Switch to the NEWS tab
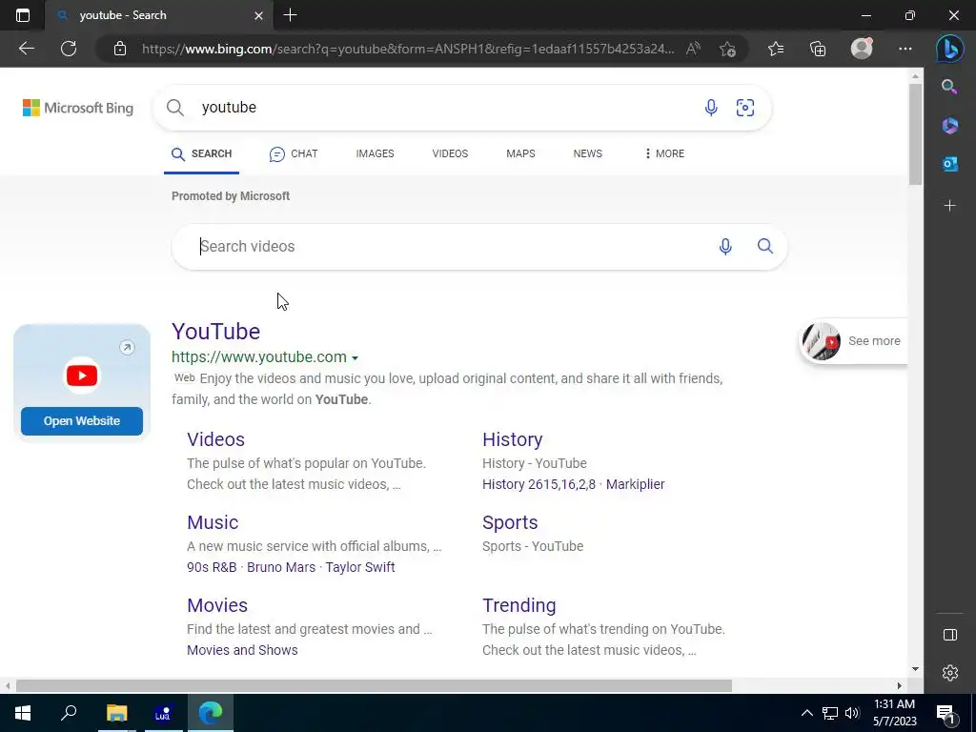This screenshot has height=732, width=976. point(587,153)
